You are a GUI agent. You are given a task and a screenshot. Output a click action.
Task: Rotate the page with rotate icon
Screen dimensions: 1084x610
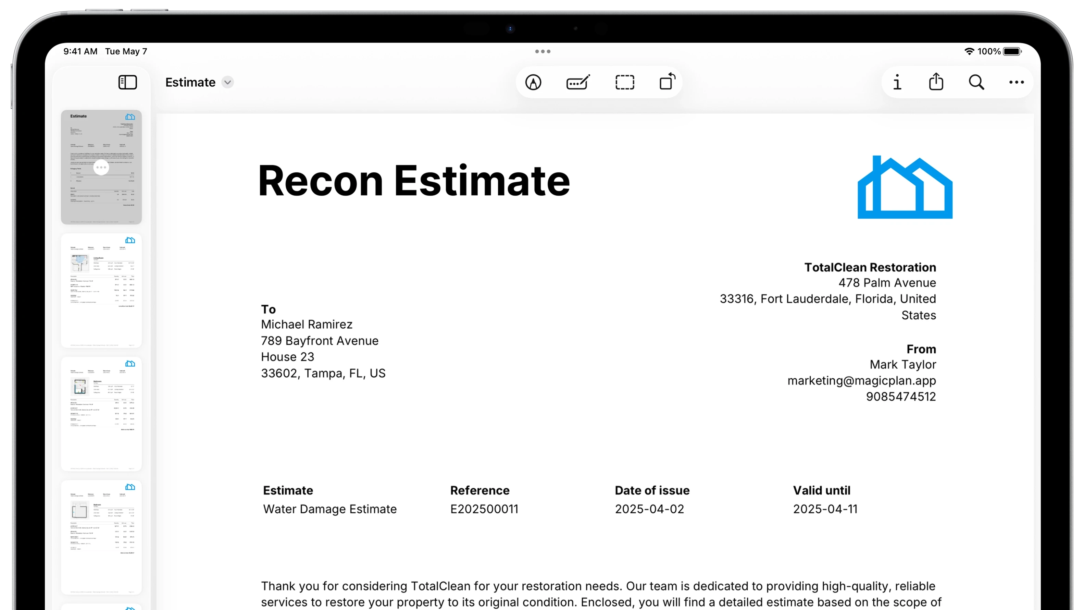(667, 82)
